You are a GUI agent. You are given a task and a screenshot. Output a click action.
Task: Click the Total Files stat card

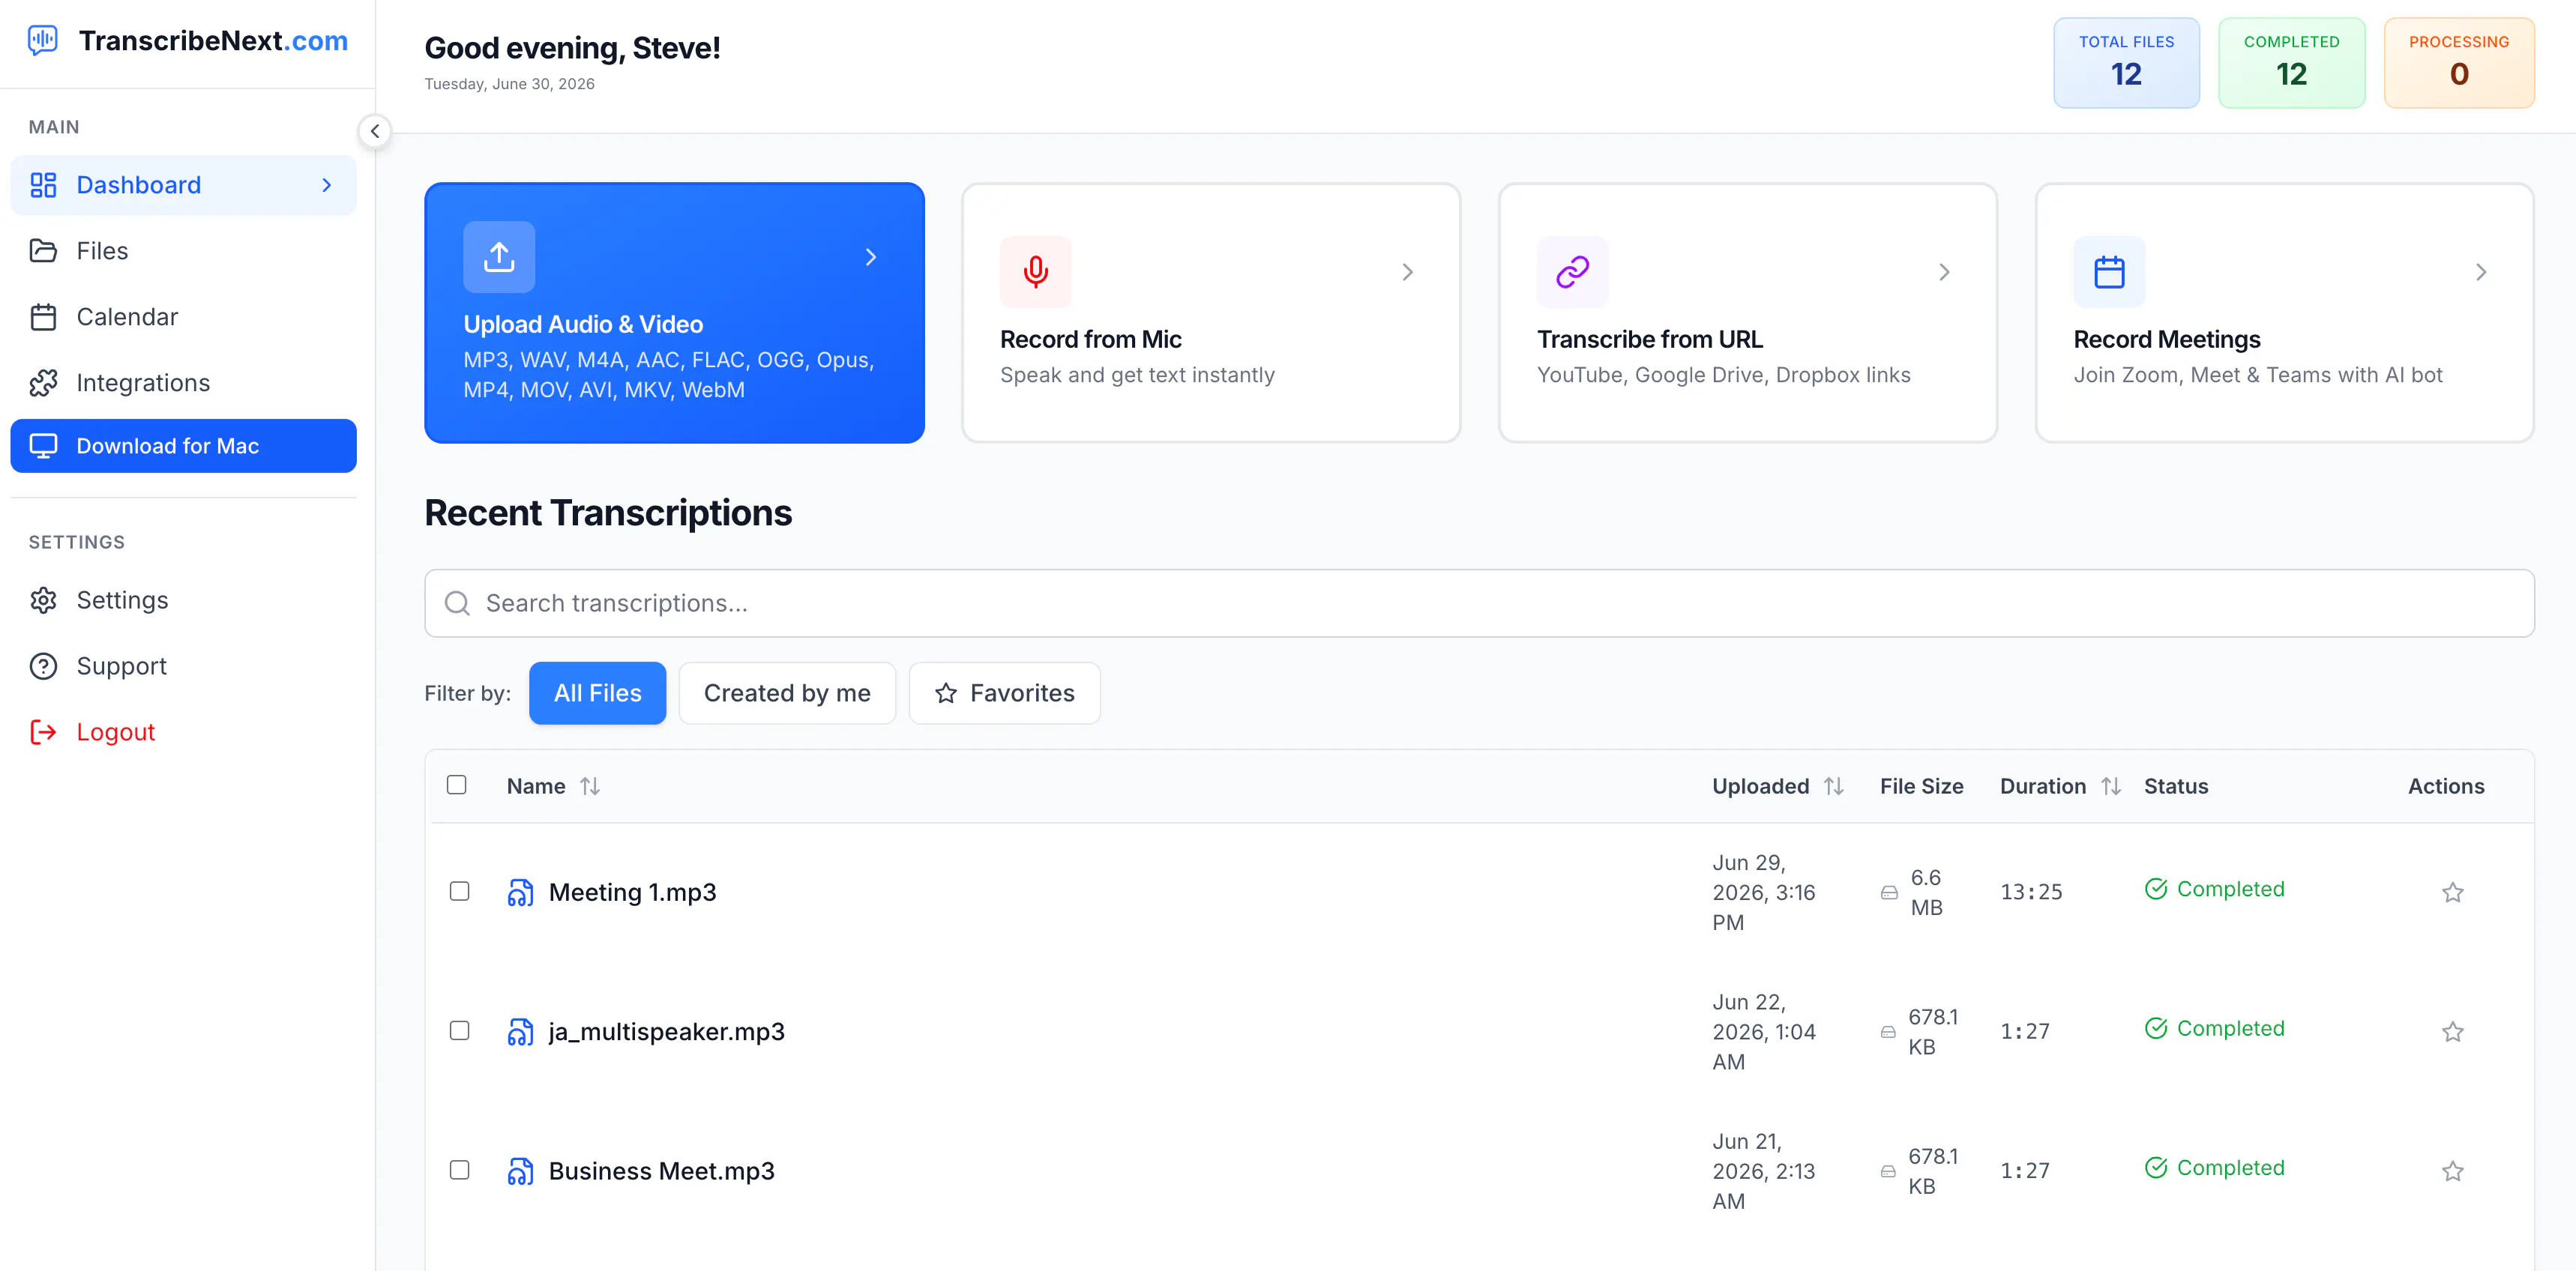[2126, 62]
